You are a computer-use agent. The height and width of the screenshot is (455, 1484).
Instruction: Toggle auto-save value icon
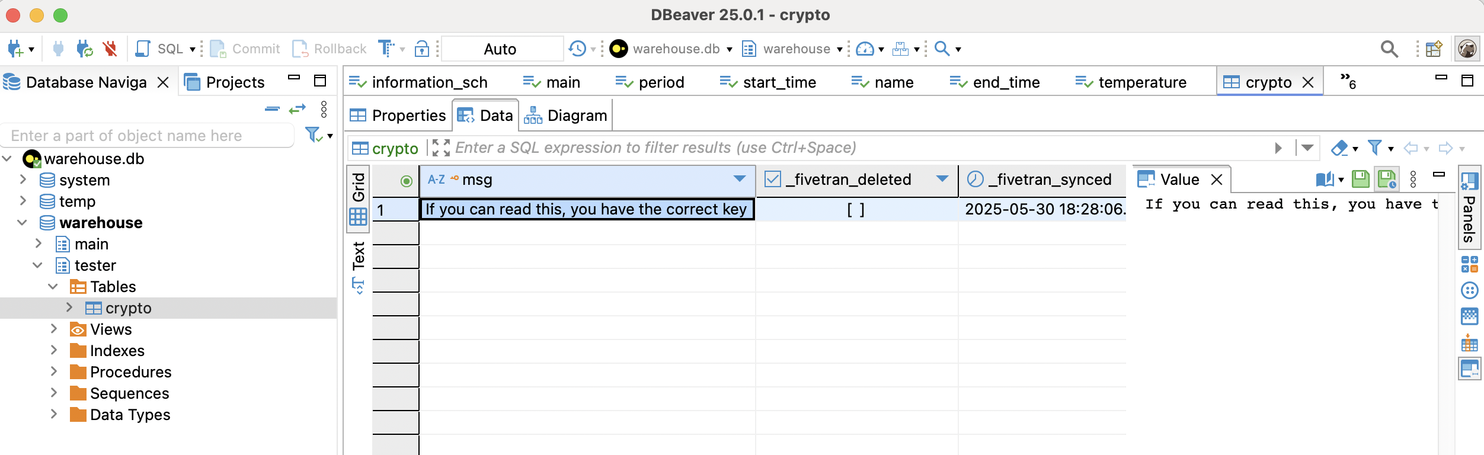pyautogui.click(x=1388, y=179)
